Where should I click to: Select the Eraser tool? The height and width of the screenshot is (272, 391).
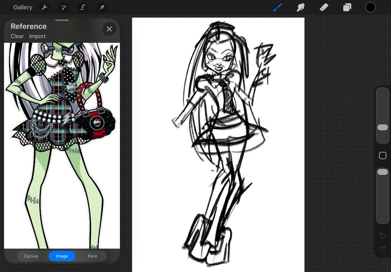[324, 7]
